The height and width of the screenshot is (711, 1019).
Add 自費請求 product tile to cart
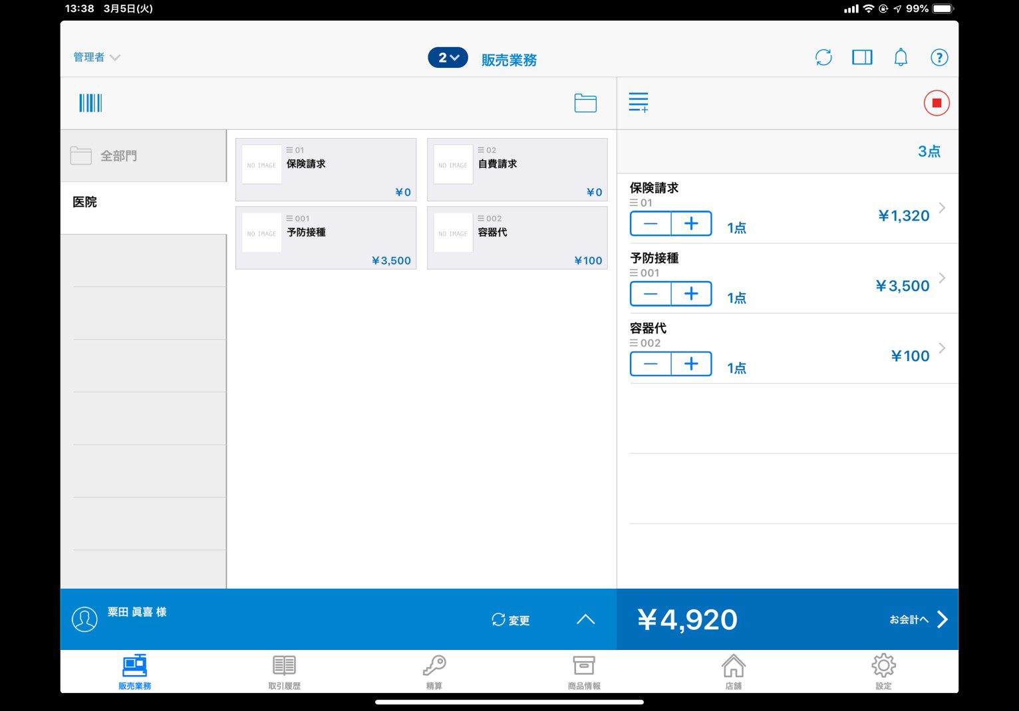pos(517,169)
